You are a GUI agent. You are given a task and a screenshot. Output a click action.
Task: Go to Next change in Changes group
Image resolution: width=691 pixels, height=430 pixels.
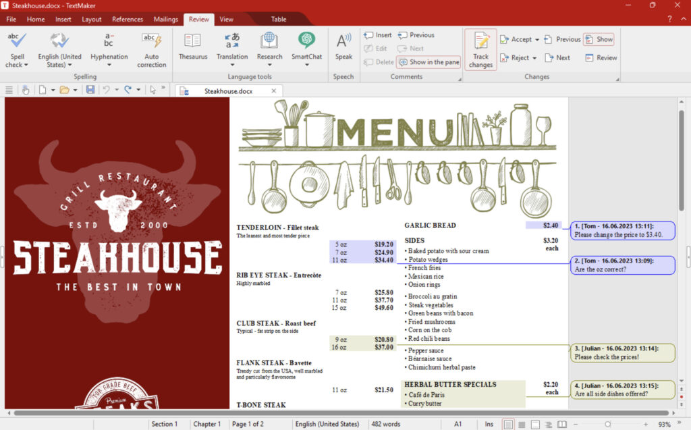pyautogui.click(x=557, y=58)
